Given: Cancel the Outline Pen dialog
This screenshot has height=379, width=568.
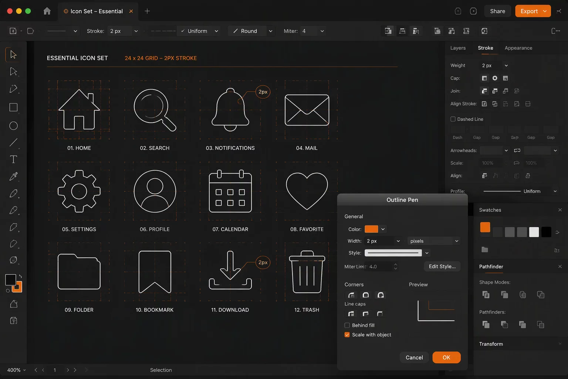Looking at the screenshot, I should pyautogui.click(x=414, y=358).
